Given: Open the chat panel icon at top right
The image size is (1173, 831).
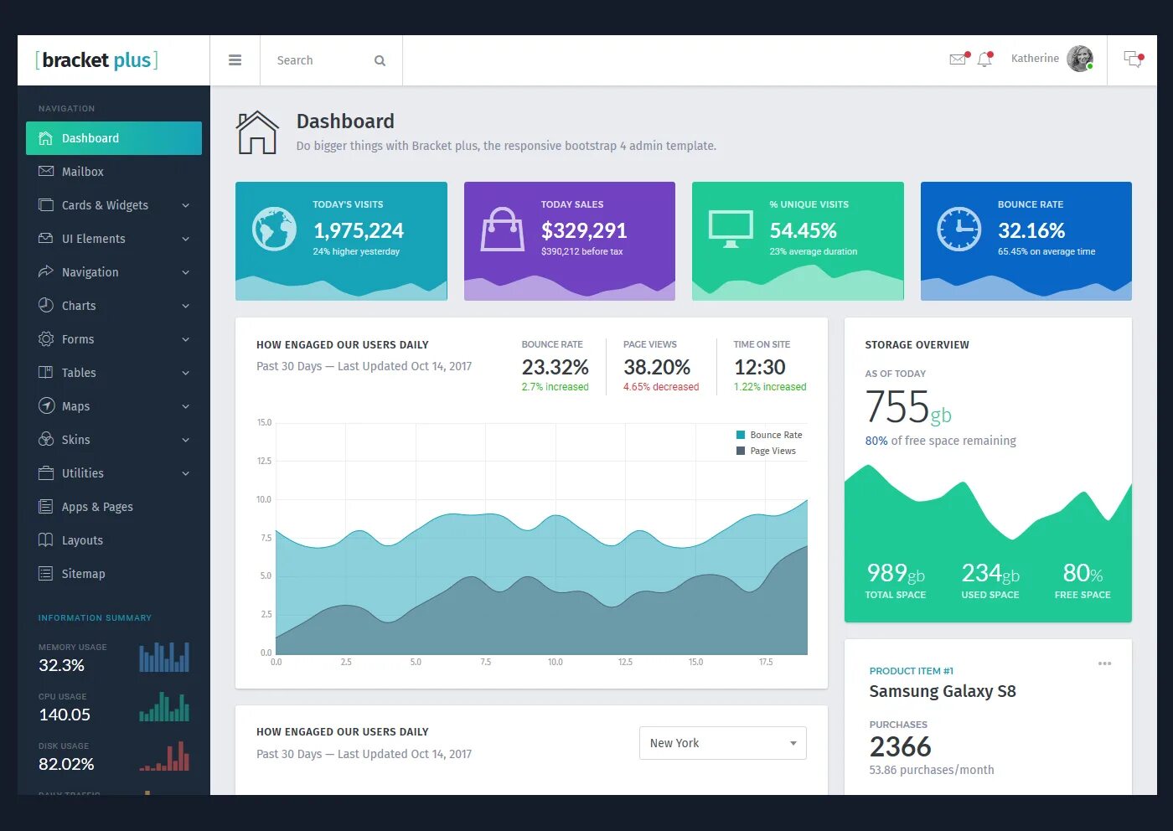Looking at the screenshot, I should 1133,59.
